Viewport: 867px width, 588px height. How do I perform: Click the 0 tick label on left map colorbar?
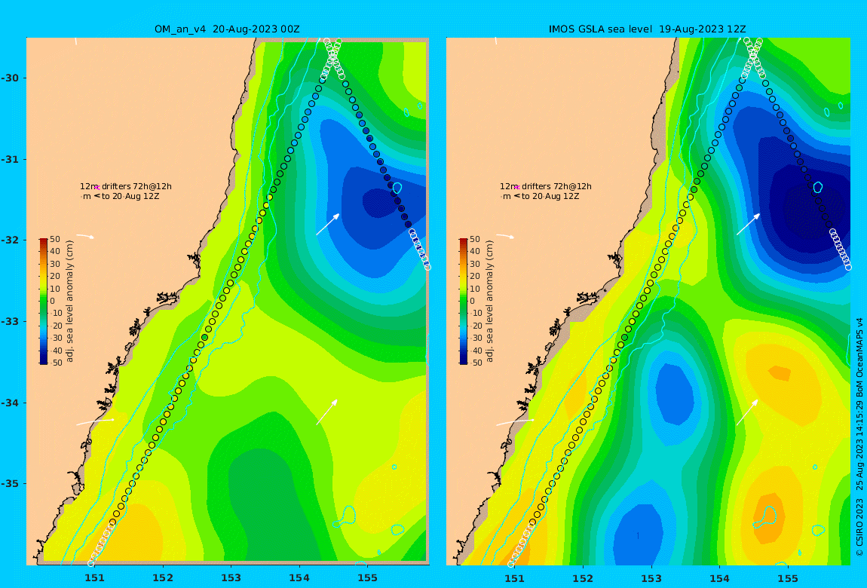[x=52, y=302]
